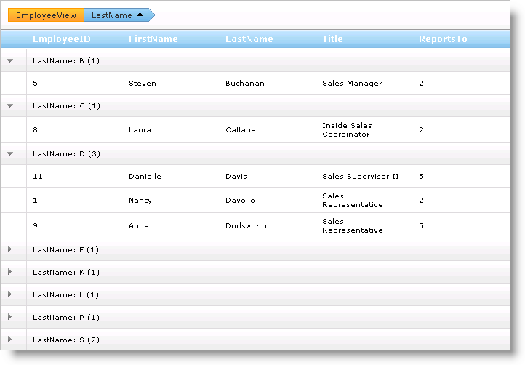Collapse the LastName: D group
Screen dimensions: 525x365
tap(10, 154)
